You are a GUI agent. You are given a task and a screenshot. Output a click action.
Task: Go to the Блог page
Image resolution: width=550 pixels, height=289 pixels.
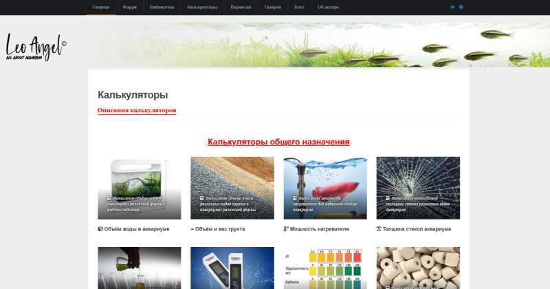pos(299,7)
